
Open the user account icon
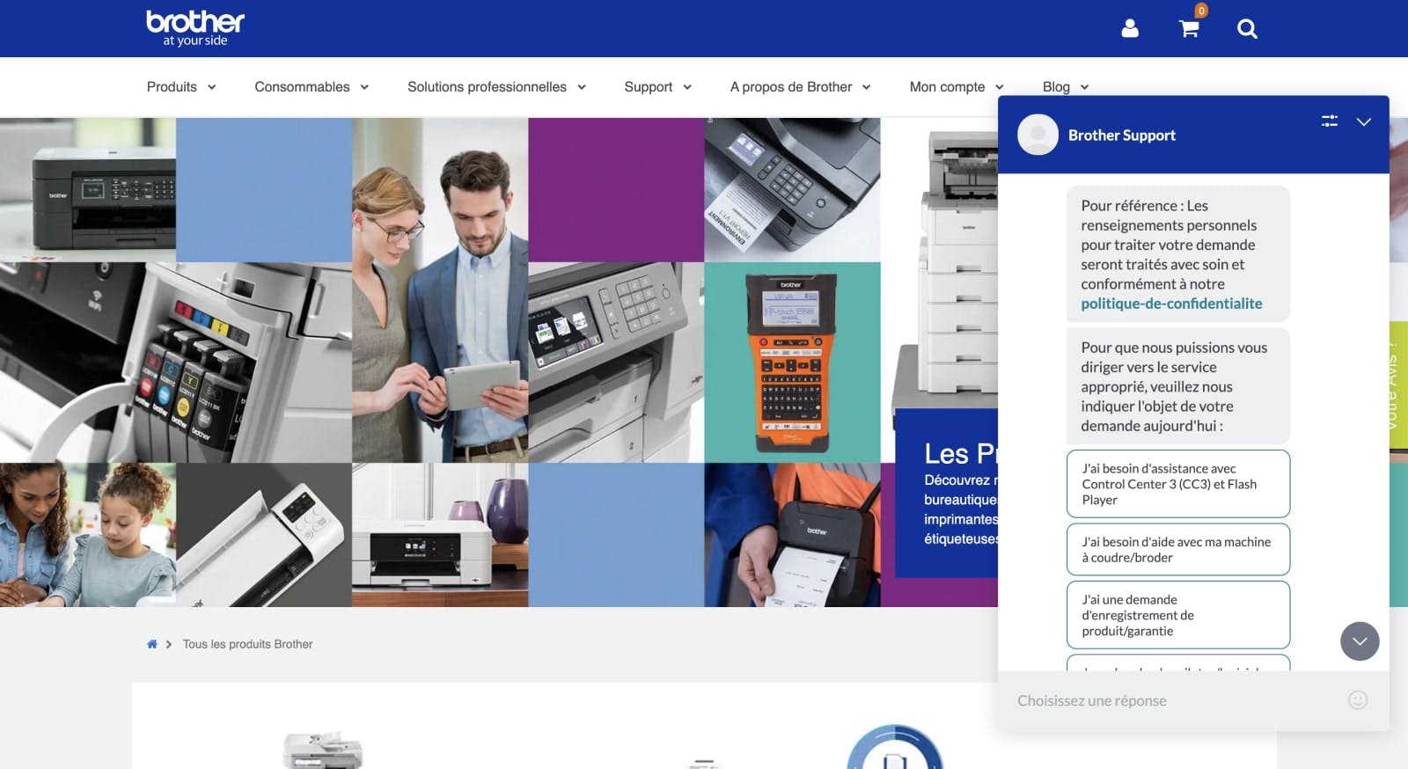point(1130,29)
